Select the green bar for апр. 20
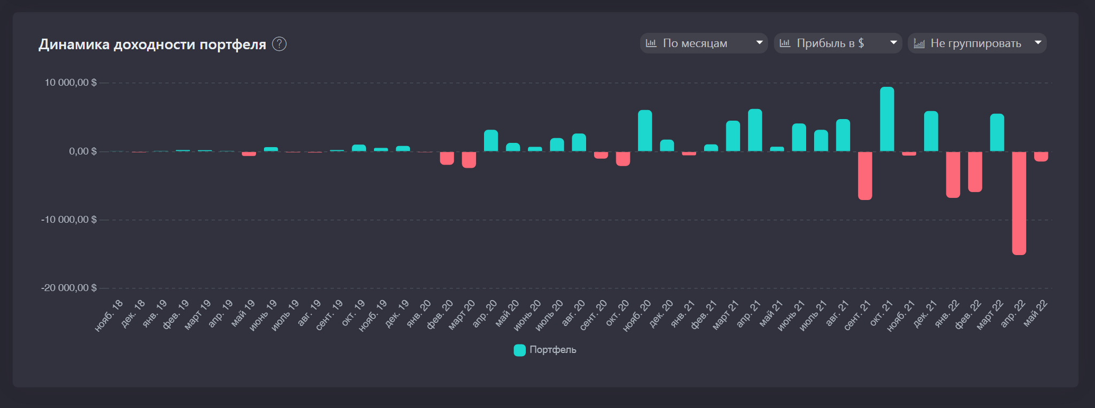 [x=491, y=141]
